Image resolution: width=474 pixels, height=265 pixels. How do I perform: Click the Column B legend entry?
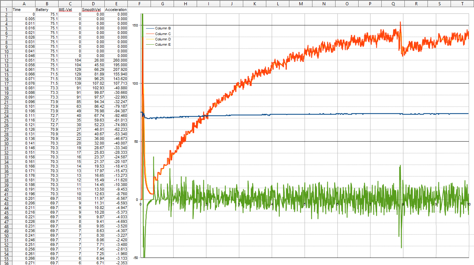click(163, 28)
